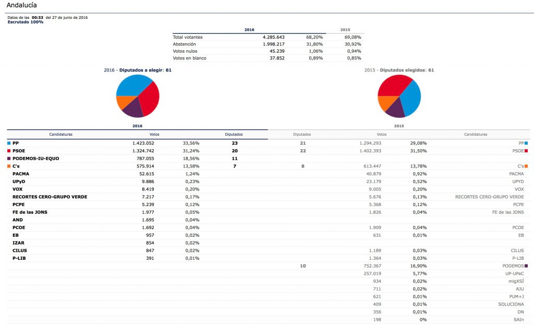Viewport: 534px width, 326px height.
Task: Click the Andalucía page title
Action: point(21,5)
